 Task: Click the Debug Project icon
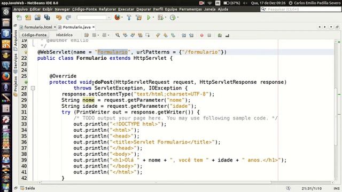point(160,18)
